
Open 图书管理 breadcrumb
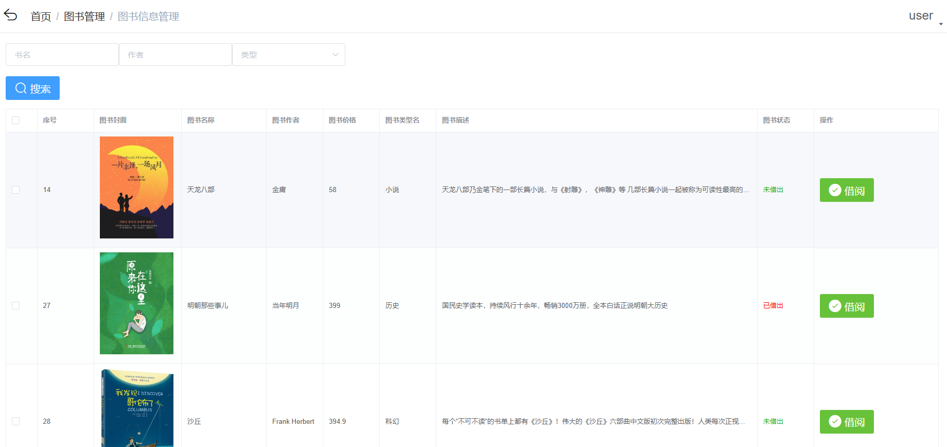pyautogui.click(x=84, y=16)
